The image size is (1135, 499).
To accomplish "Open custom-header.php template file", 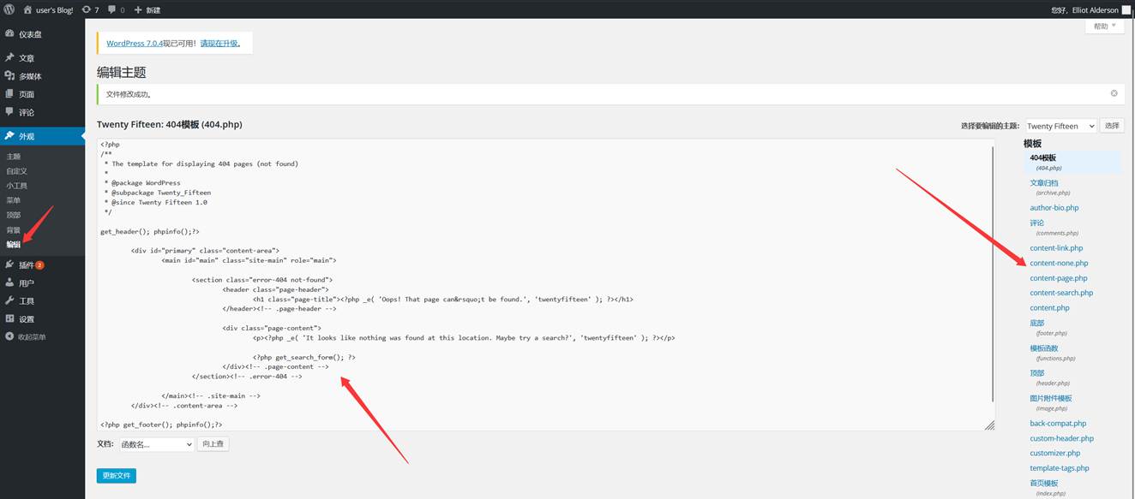I will 1061,438.
